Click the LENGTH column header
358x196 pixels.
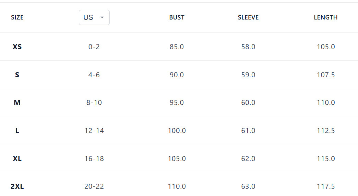coord(325,17)
